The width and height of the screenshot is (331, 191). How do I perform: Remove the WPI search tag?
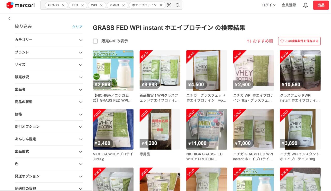point(101,5)
